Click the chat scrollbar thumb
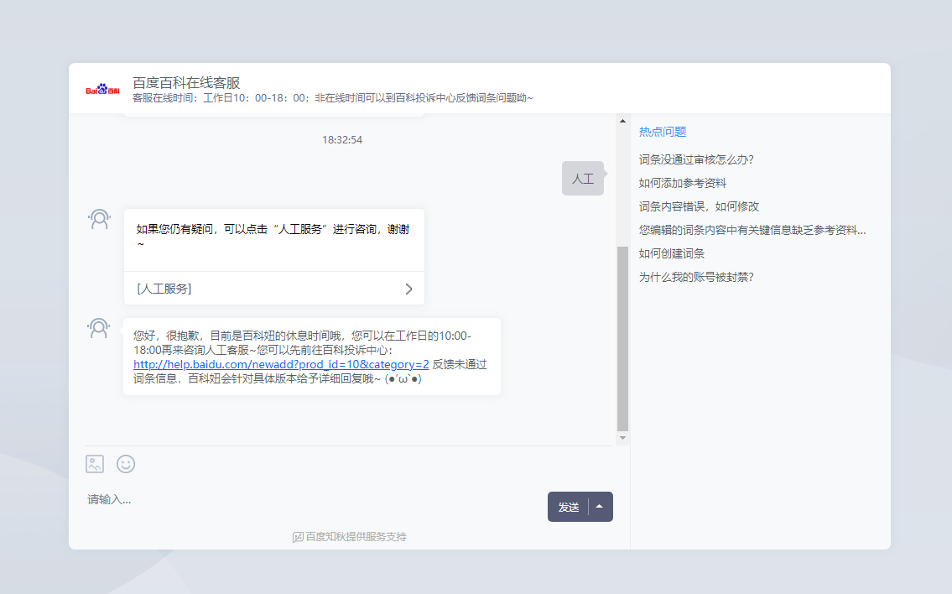 click(x=622, y=338)
